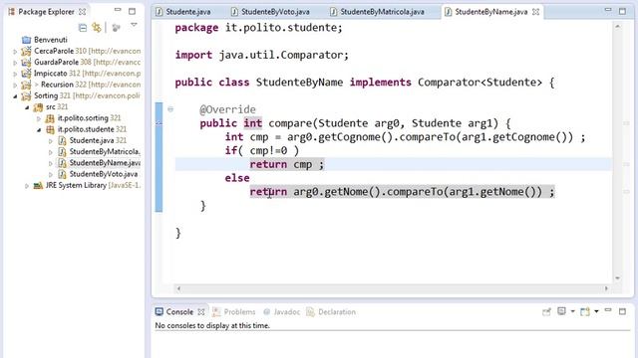
Task: Click the editor scroll down arrow
Action: coord(618,278)
